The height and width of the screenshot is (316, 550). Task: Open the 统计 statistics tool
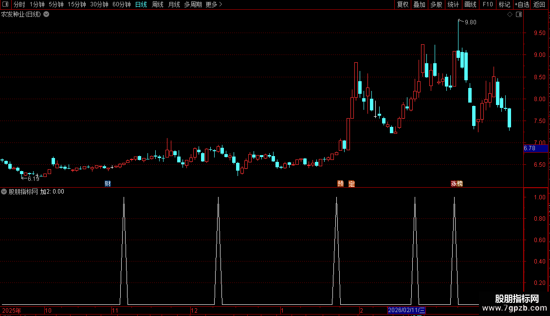pos(453,4)
